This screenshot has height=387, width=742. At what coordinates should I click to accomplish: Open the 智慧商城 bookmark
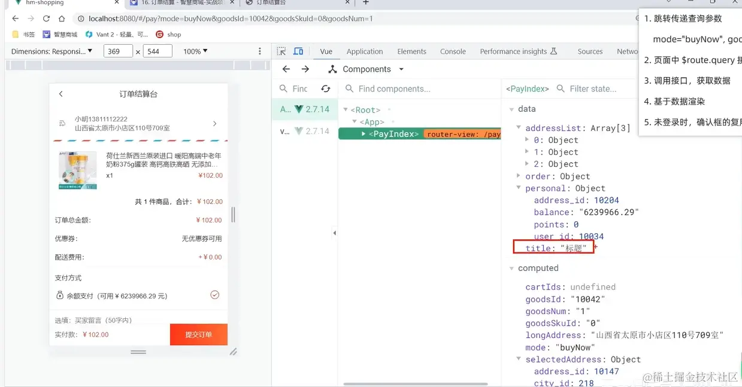[x=60, y=34]
